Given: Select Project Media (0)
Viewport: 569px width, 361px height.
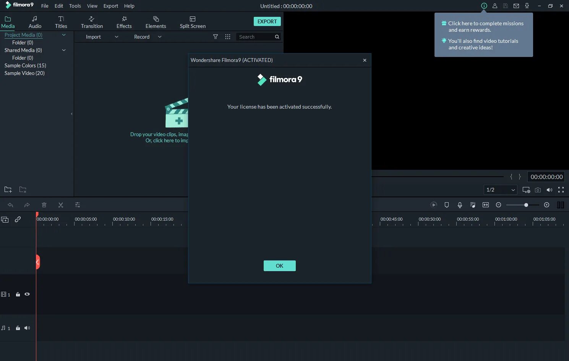Looking at the screenshot, I should [23, 35].
